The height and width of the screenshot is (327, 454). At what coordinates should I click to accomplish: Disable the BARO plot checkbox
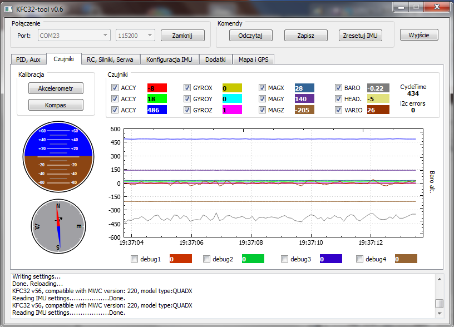point(338,88)
